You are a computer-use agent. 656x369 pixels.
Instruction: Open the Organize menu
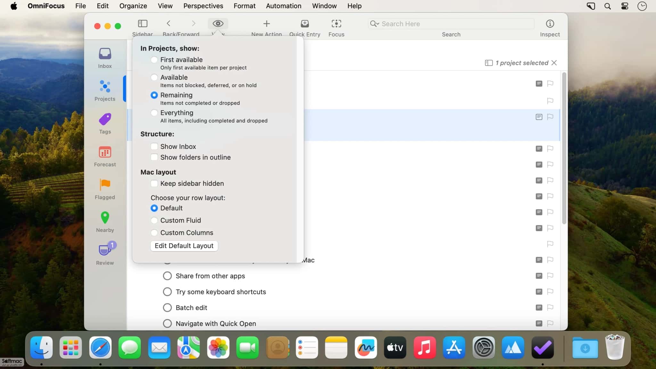click(133, 6)
